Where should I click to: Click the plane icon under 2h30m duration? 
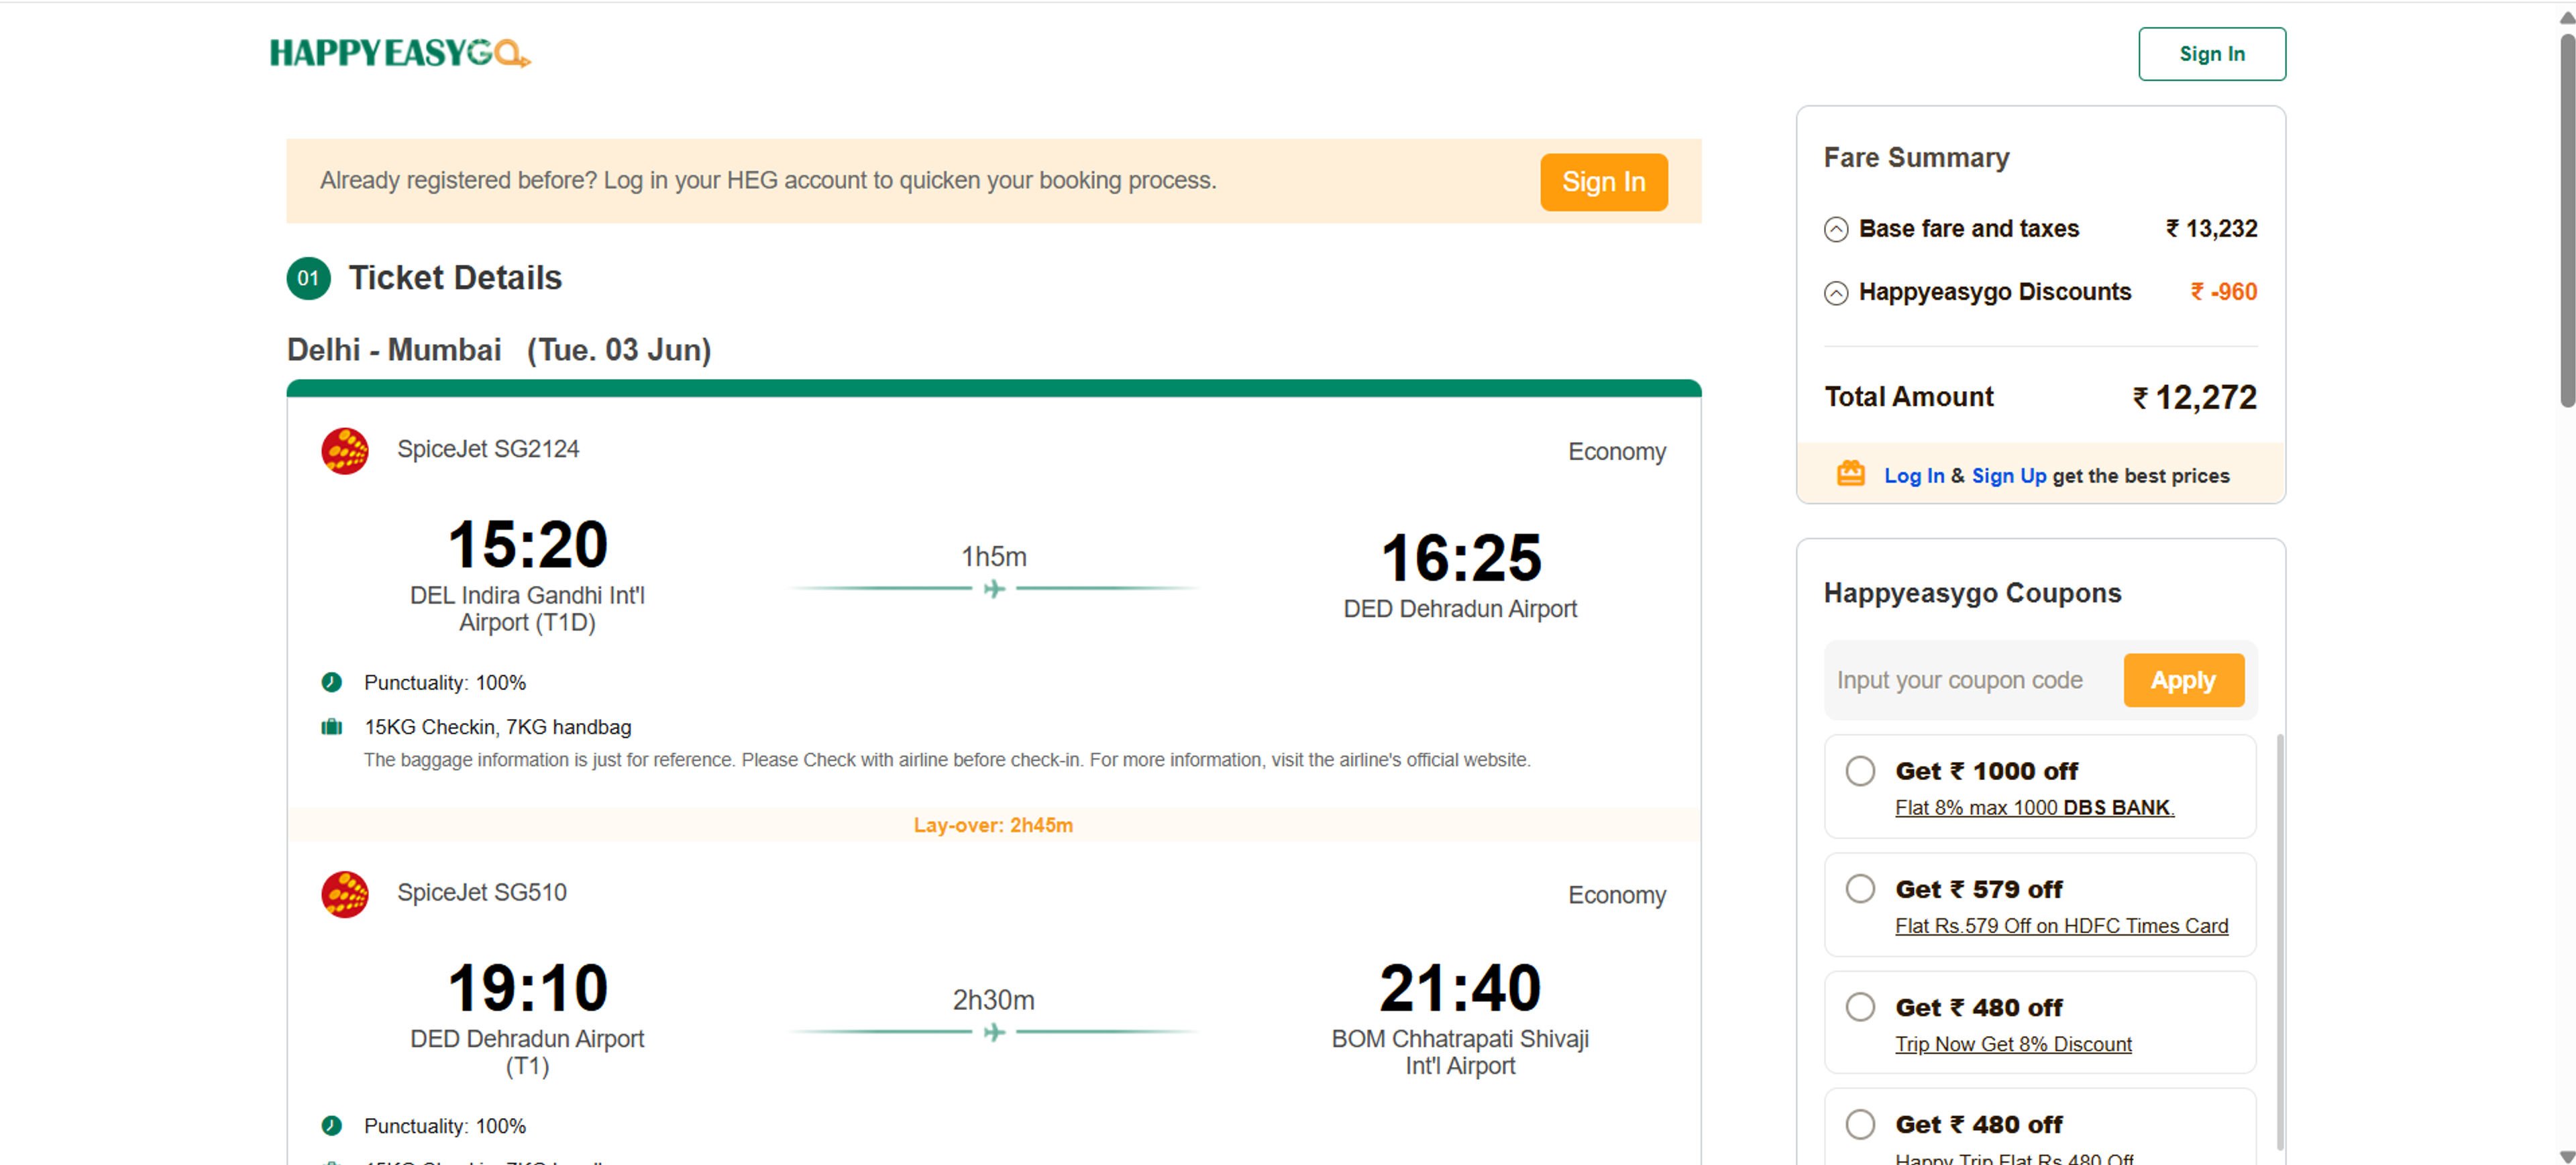click(994, 1032)
